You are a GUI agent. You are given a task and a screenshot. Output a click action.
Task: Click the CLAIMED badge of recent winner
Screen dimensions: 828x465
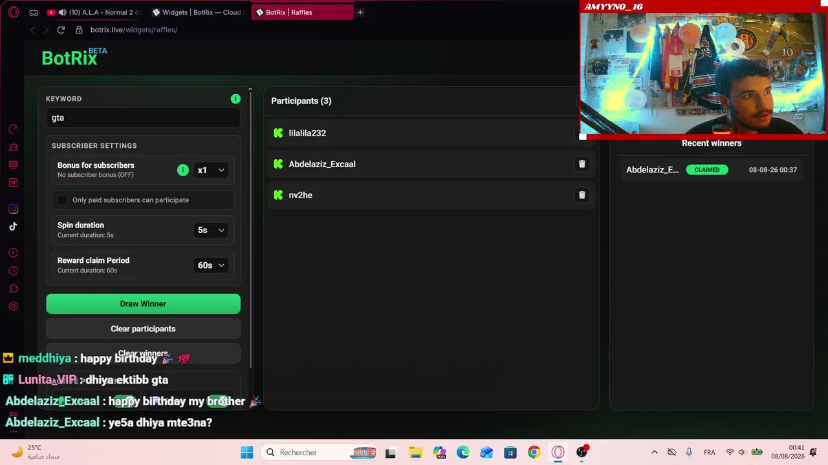[x=707, y=170]
